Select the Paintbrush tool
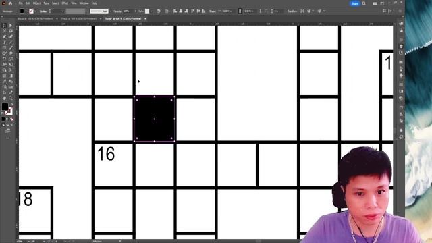This screenshot has width=432, height=243. (x=11, y=48)
